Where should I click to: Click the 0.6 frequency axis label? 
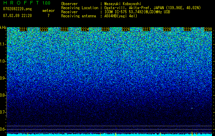coord(3,129)
